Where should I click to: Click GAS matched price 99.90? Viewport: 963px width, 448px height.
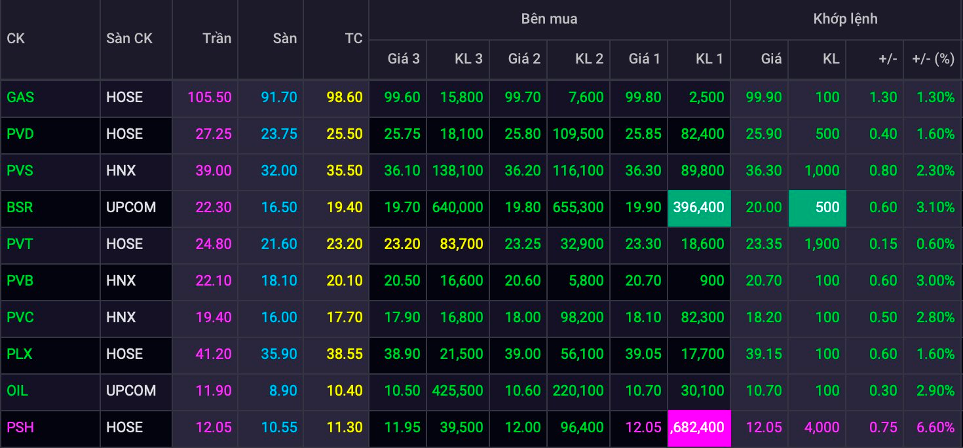tap(764, 97)
